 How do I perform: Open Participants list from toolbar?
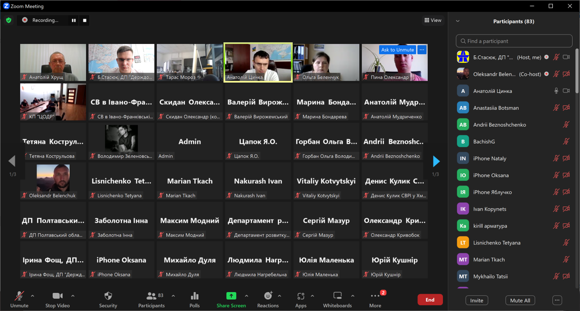[151, 296]
